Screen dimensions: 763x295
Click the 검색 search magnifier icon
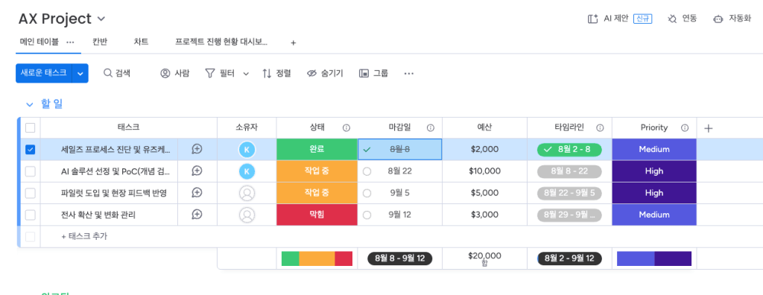pyautogui.click(x=108, y=73)
